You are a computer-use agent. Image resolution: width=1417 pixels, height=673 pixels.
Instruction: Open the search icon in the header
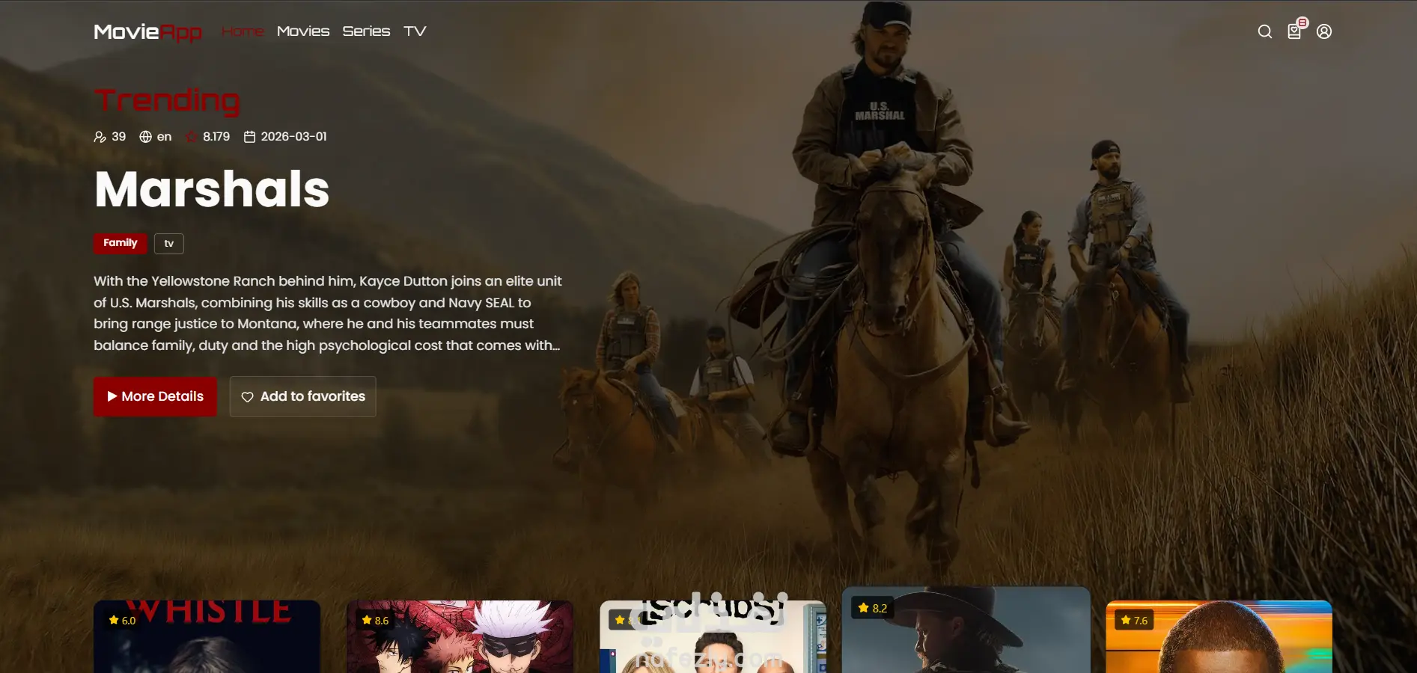(1265, 31)
